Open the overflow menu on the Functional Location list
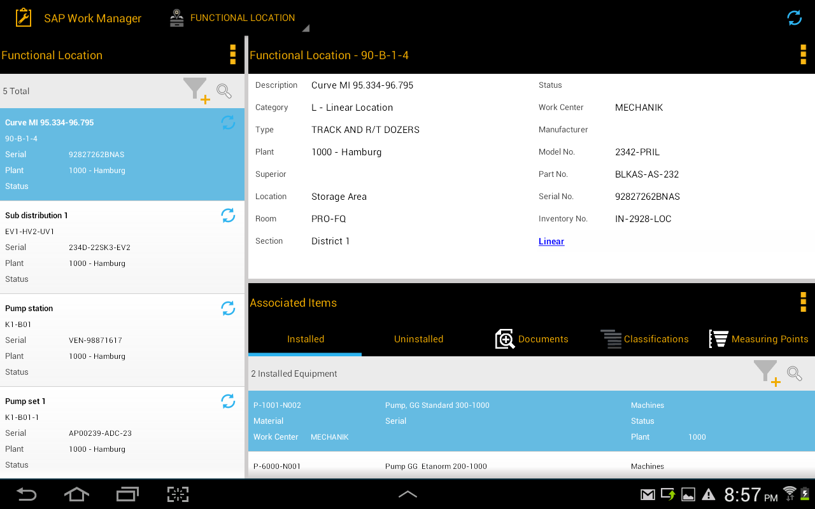Viewport: 815px width, 509px height. (233, 55)
